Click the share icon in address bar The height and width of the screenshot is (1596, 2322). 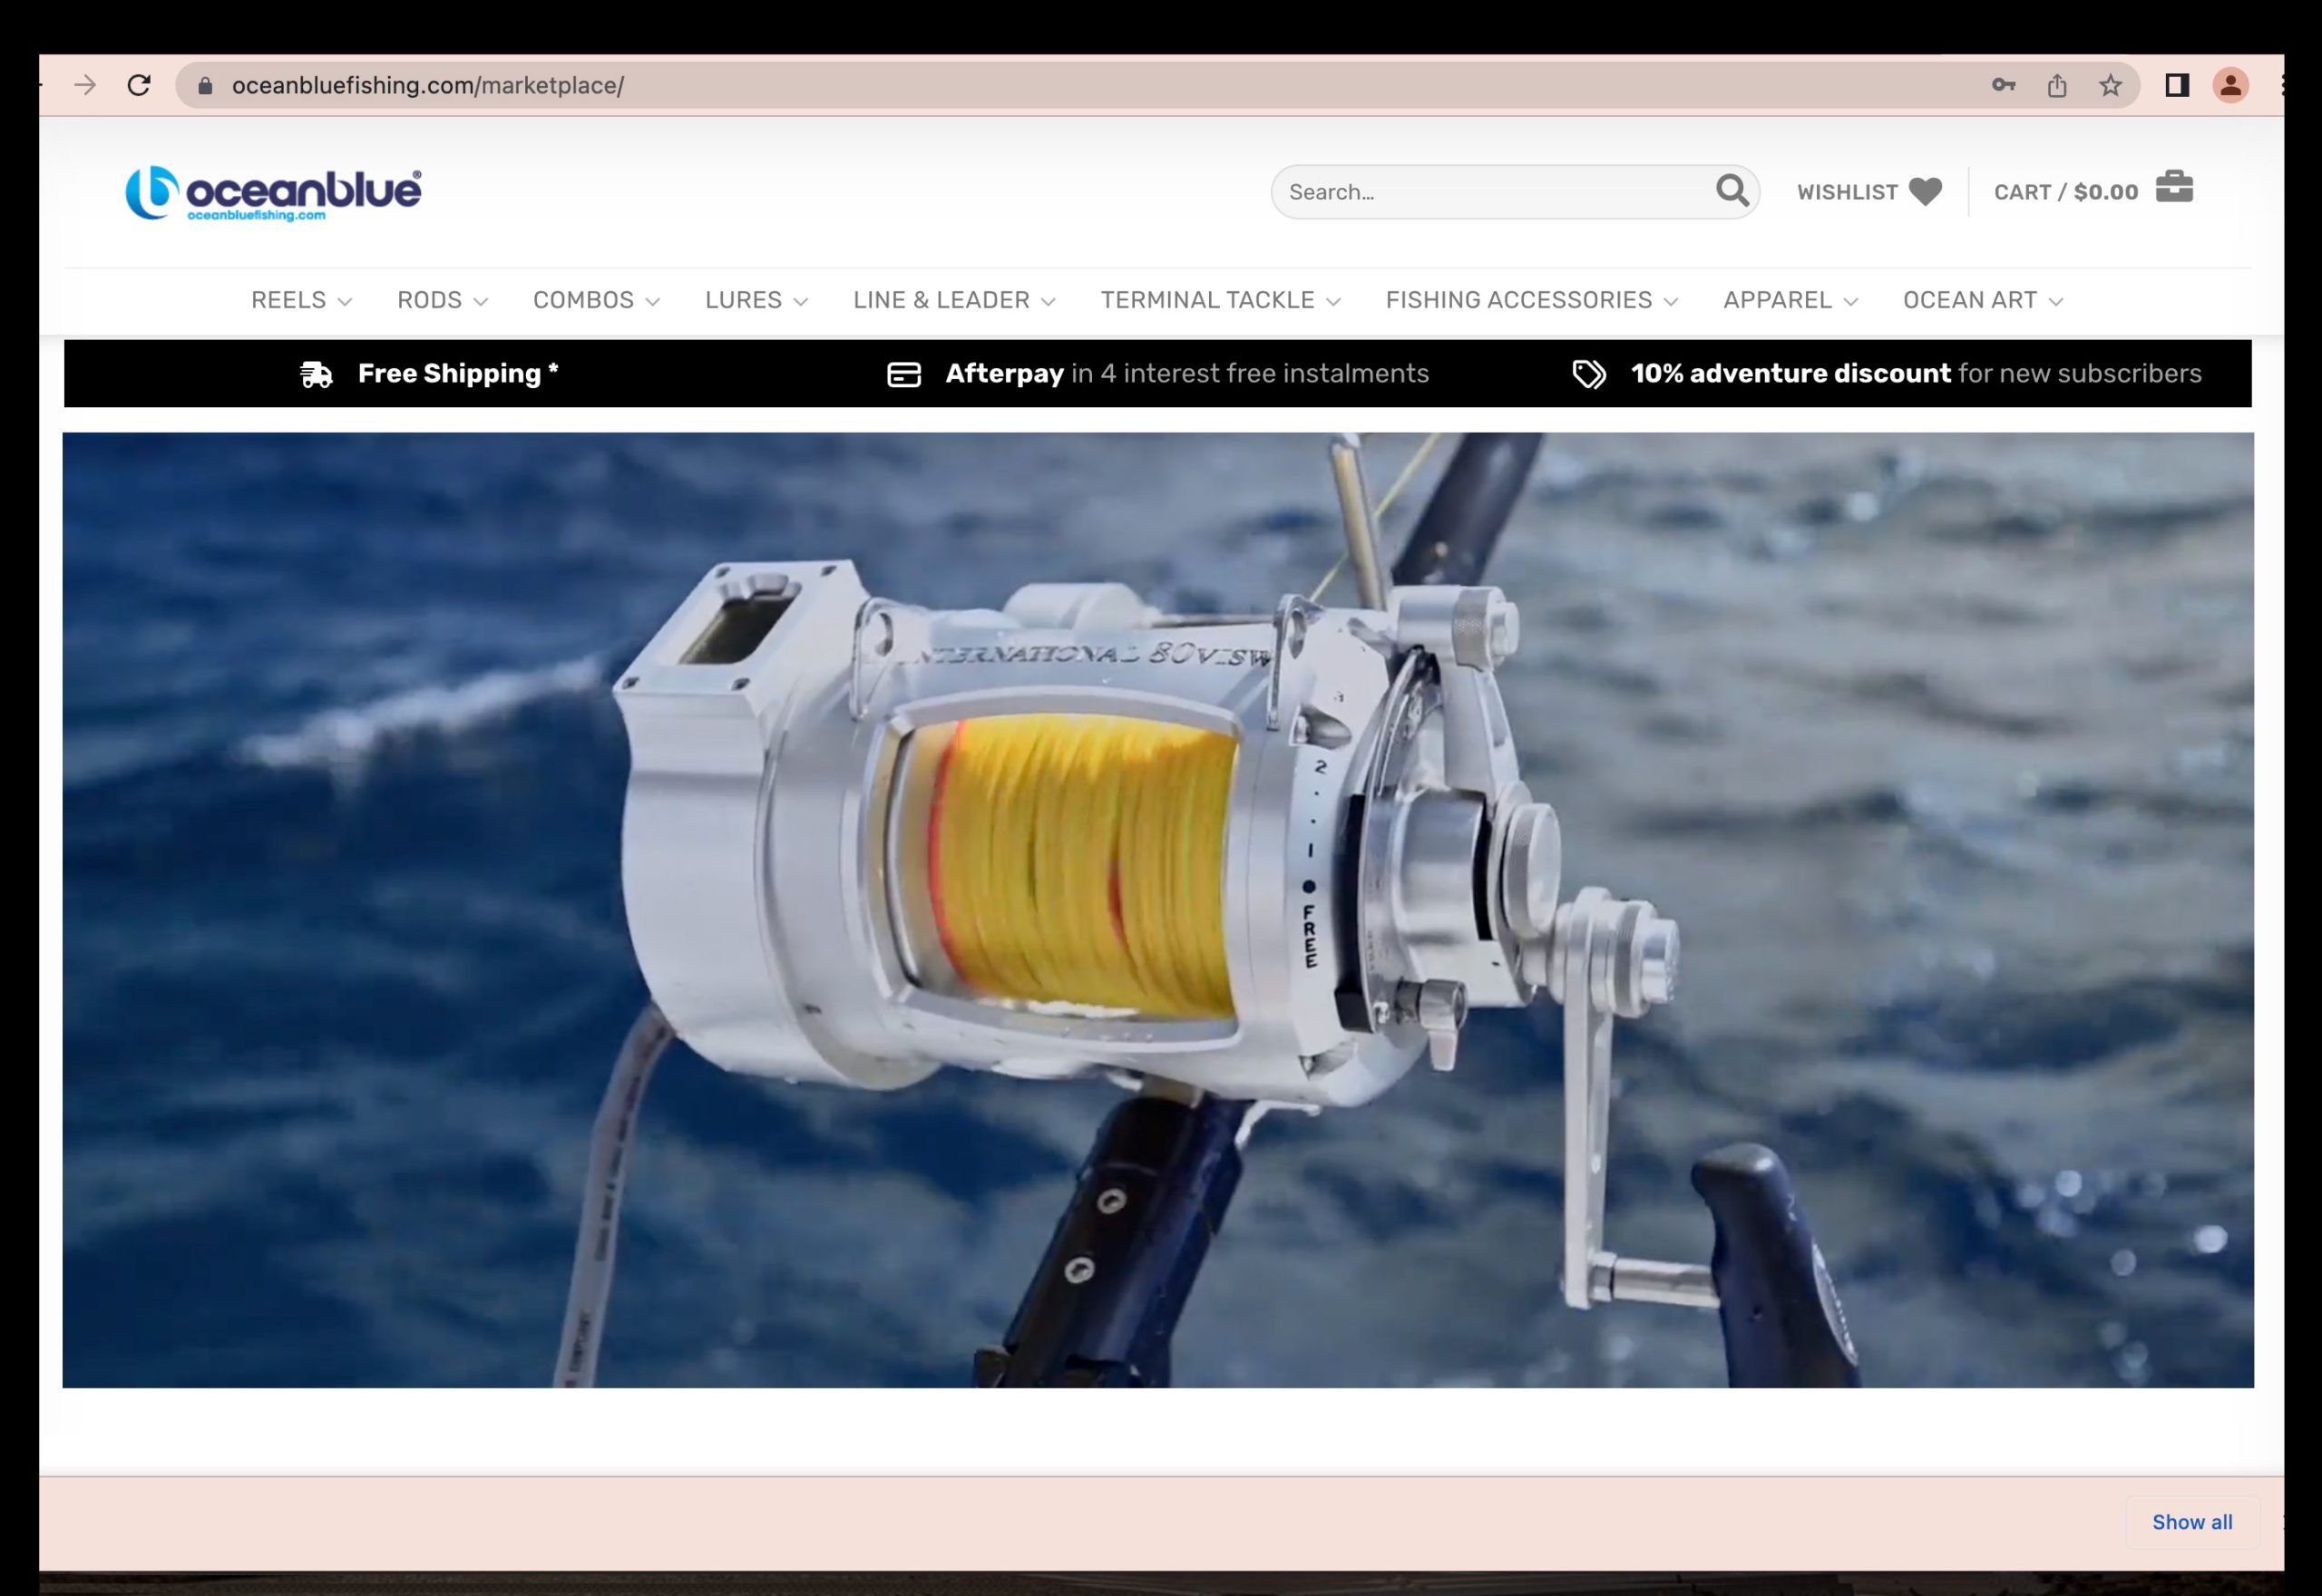[2057, 86]
